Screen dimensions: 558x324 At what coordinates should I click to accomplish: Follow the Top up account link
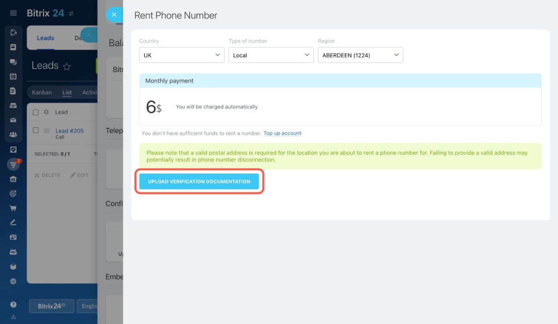pos(282,133)
